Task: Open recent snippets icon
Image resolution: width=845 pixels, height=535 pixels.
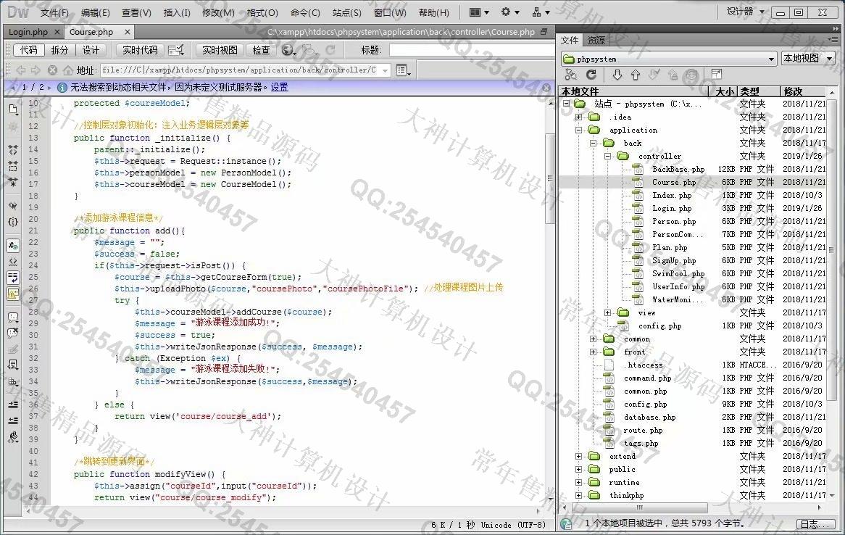Action: coord(13,365)
